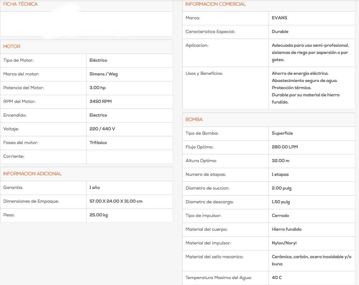Click the FICHA TÉCNICA section header
Image resolution: width=359 pixels, height=285 pixels.
coord(20,4)
